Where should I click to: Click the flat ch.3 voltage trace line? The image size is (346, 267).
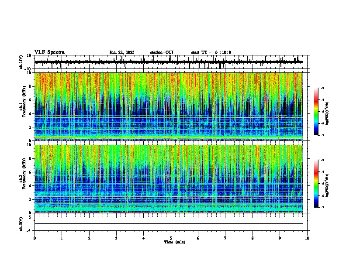click(x=169, y=224)
